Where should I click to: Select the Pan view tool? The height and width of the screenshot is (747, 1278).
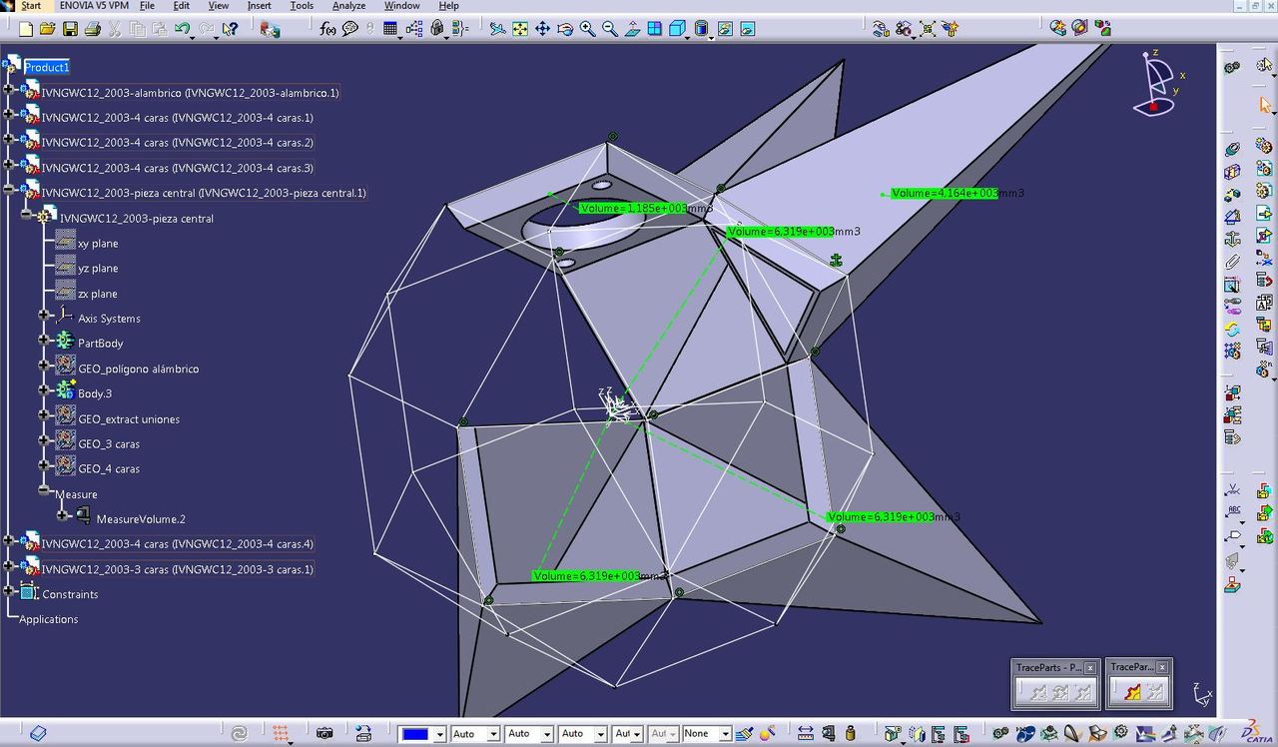point(542,29)
